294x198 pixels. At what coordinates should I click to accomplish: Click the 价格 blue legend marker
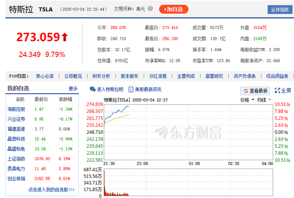(253, 99)
